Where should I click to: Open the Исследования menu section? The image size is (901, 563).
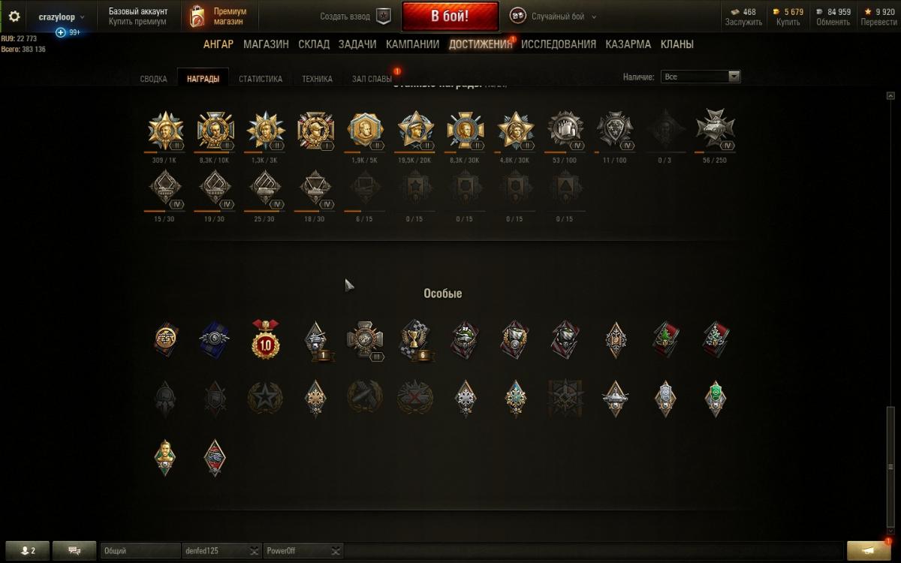click(559, 44)
